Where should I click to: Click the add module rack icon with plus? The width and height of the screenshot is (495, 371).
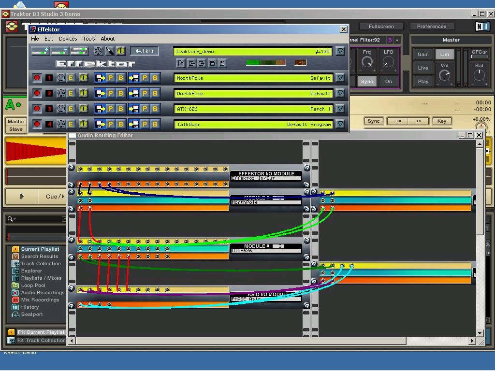tap(40, 51)
